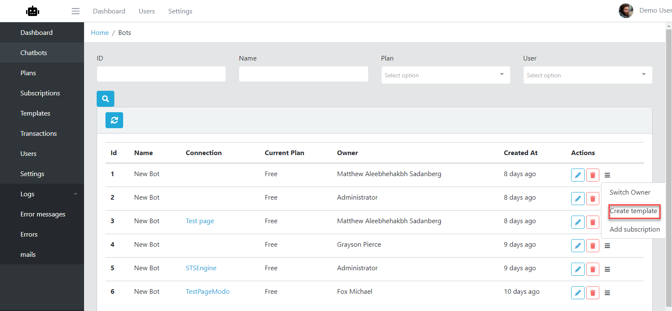Choose Create template menu entry

[x=633, y=211]
